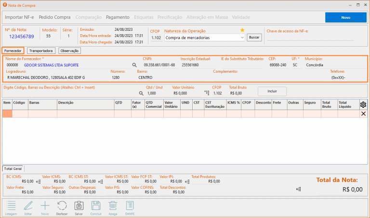The image size is (370, 218).
Task: Click the product code/barcode search field
Action: click(70, 93)
